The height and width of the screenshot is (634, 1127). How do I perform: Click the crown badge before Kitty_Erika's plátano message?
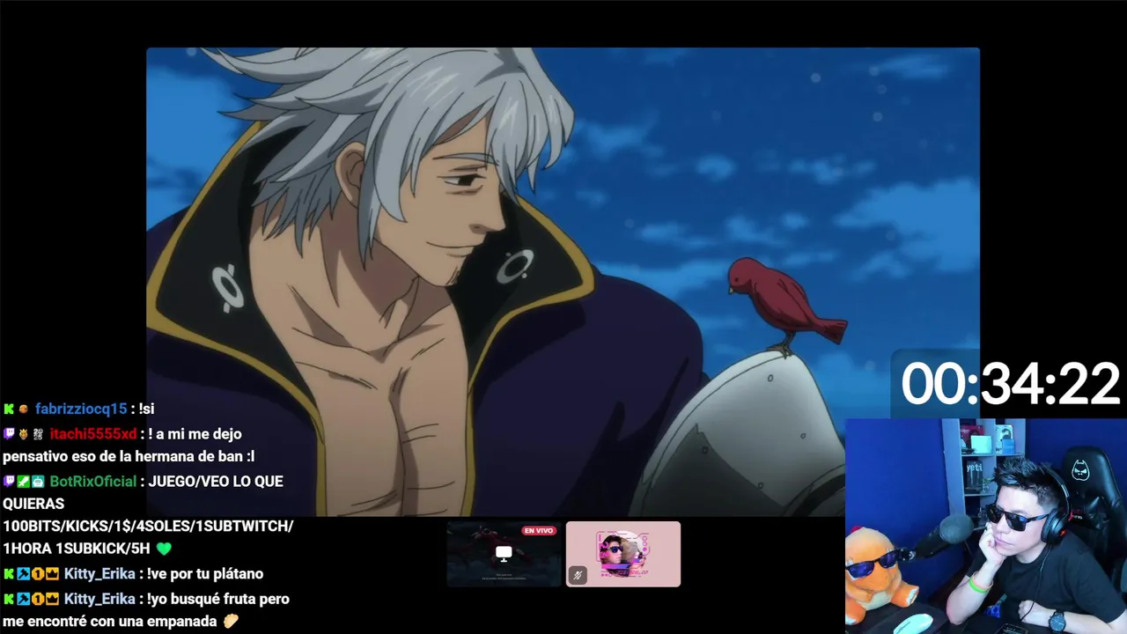[52, 573]
